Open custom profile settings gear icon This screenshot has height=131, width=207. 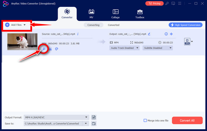point(94,117)
